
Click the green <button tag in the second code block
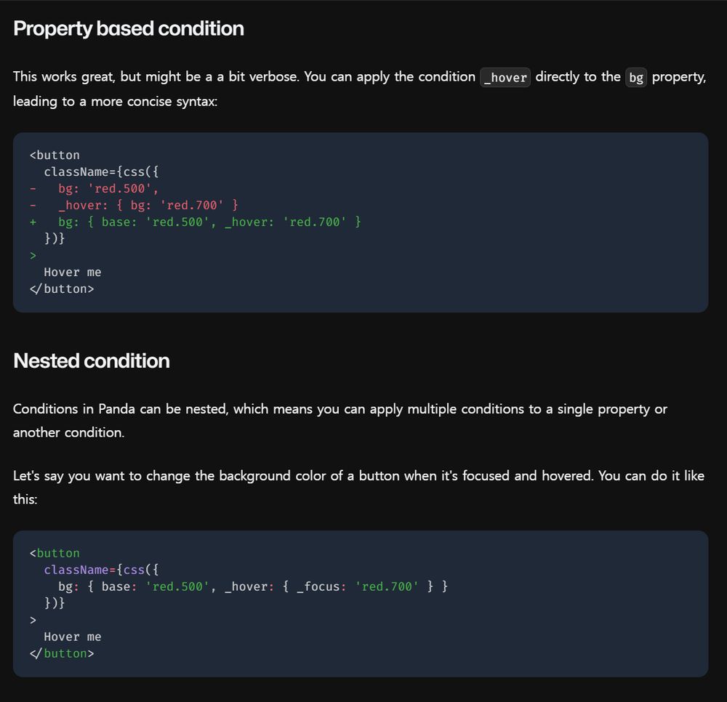55,553
